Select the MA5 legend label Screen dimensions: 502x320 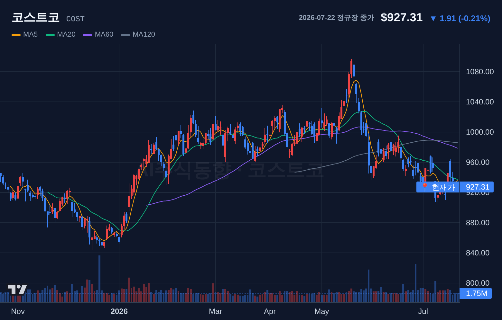tap(31, 34)
